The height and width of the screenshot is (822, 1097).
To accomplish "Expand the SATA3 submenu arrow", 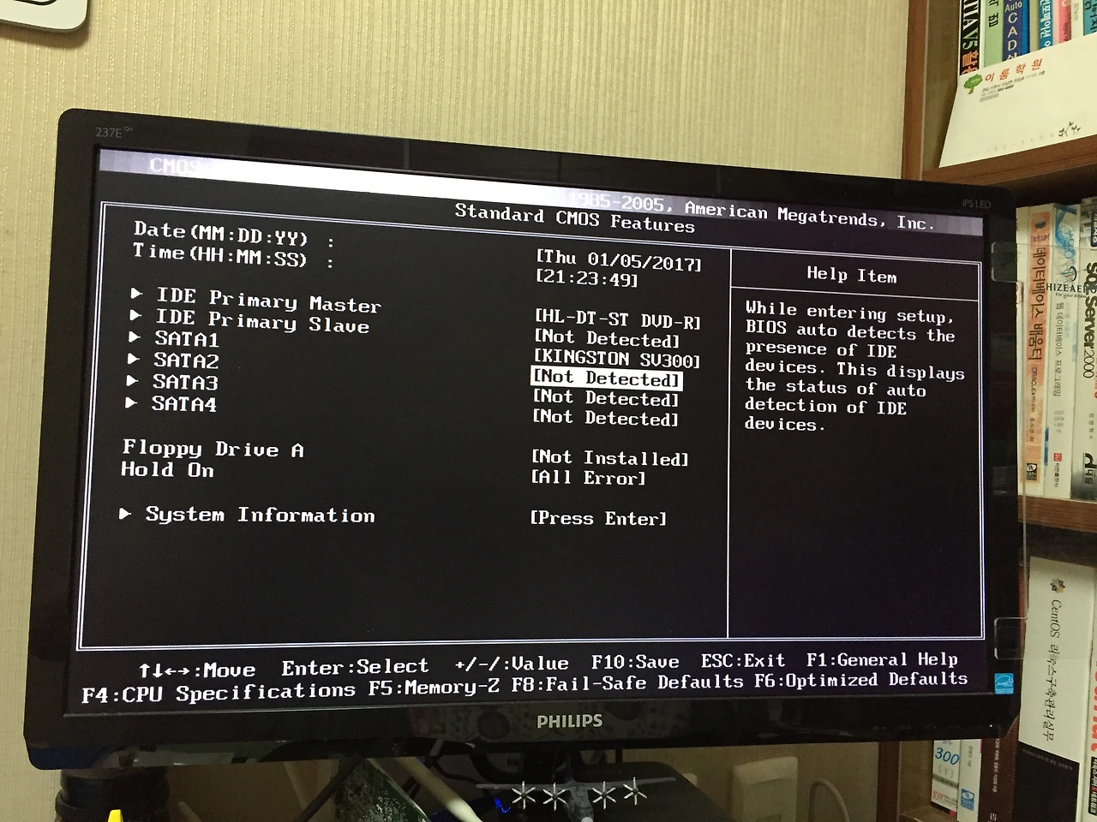I will 133,380.
